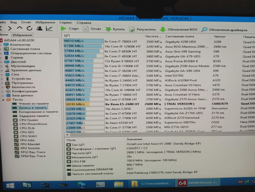This screenshot has height=192, width=255.
Task: Click the Forward navigation arrow
Action: 10,29
